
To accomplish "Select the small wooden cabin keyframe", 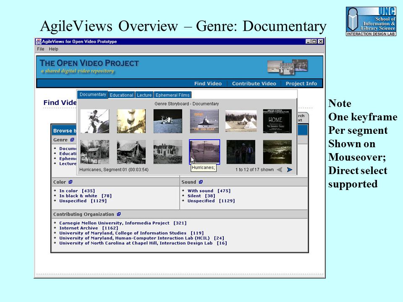I will [x=95, y=152].
